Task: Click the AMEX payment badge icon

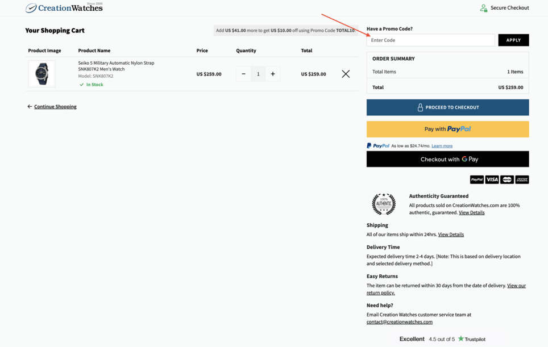Action: tap(522, 179)
